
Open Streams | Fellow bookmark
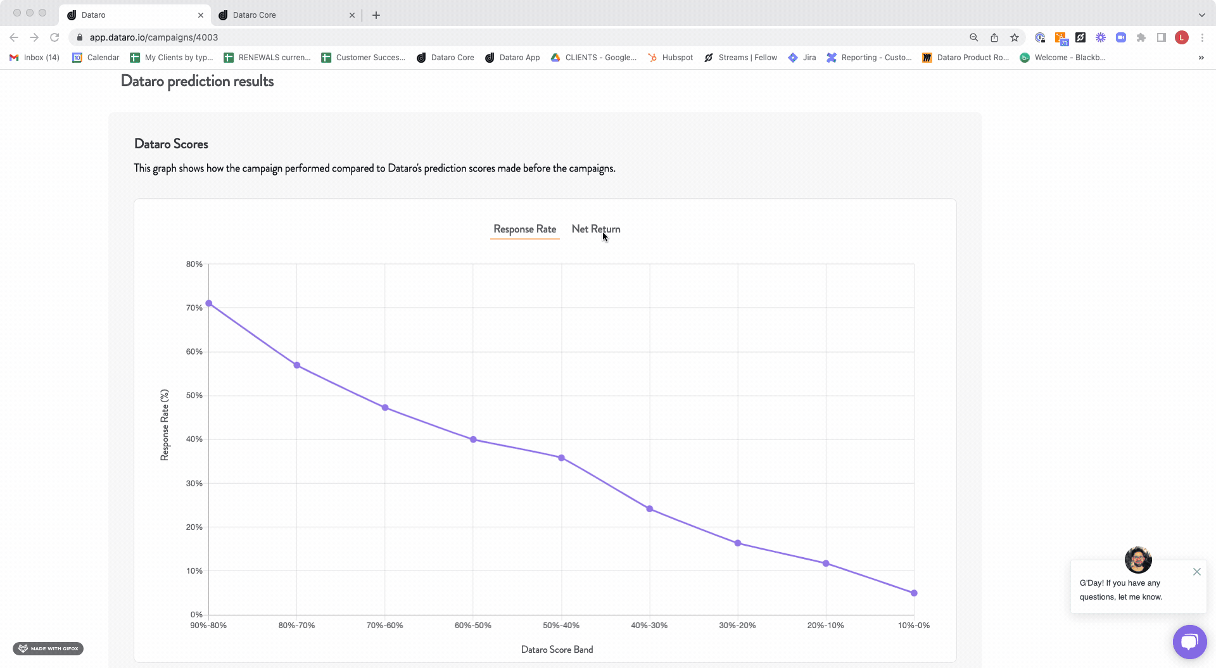[x=740, y=58]
